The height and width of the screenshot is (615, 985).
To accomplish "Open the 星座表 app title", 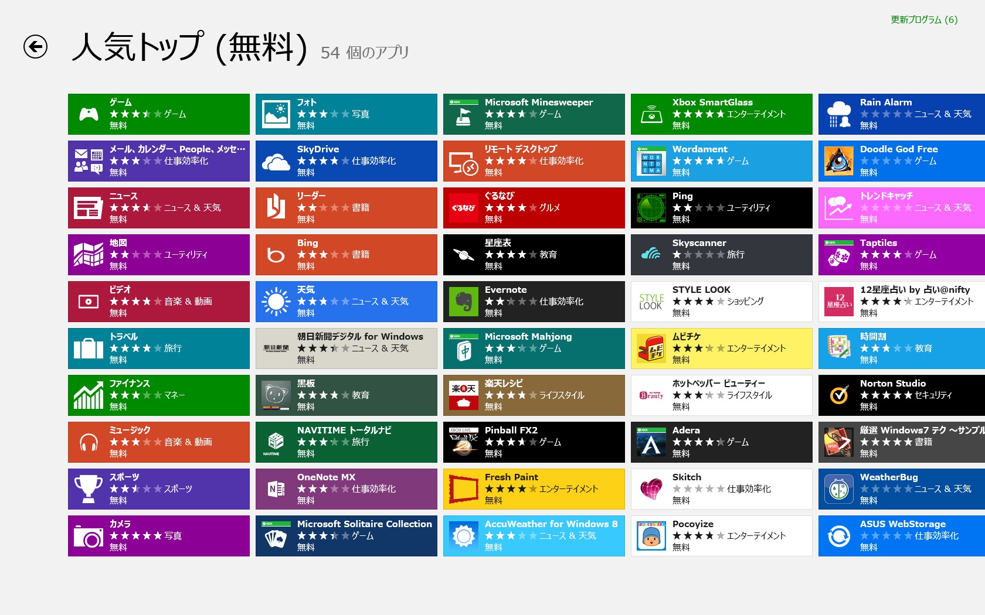I will [498, 243].
